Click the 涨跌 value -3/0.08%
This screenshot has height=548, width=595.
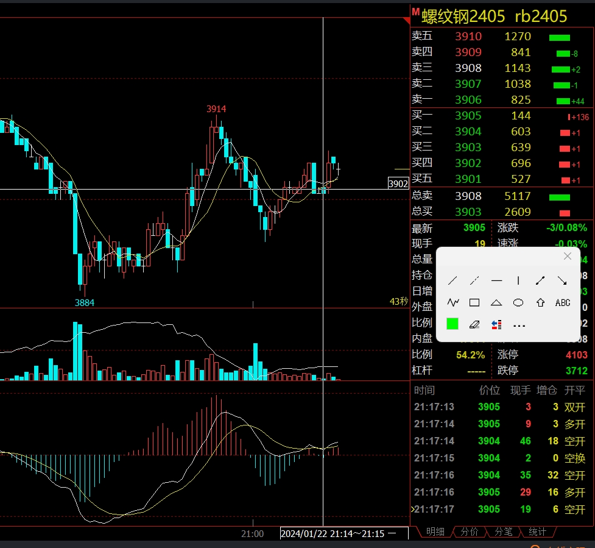(566, 228)
